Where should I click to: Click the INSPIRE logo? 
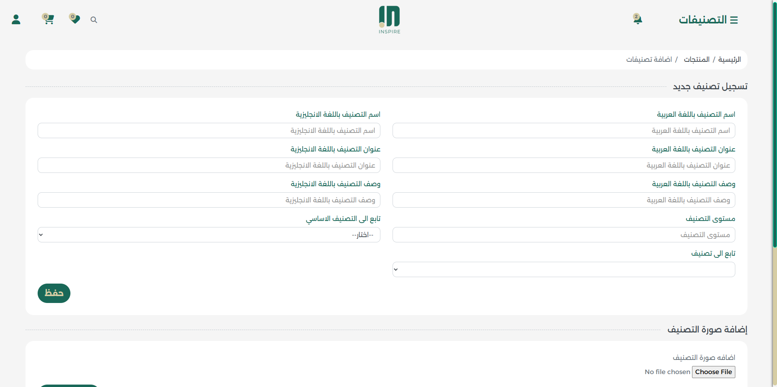389,19
